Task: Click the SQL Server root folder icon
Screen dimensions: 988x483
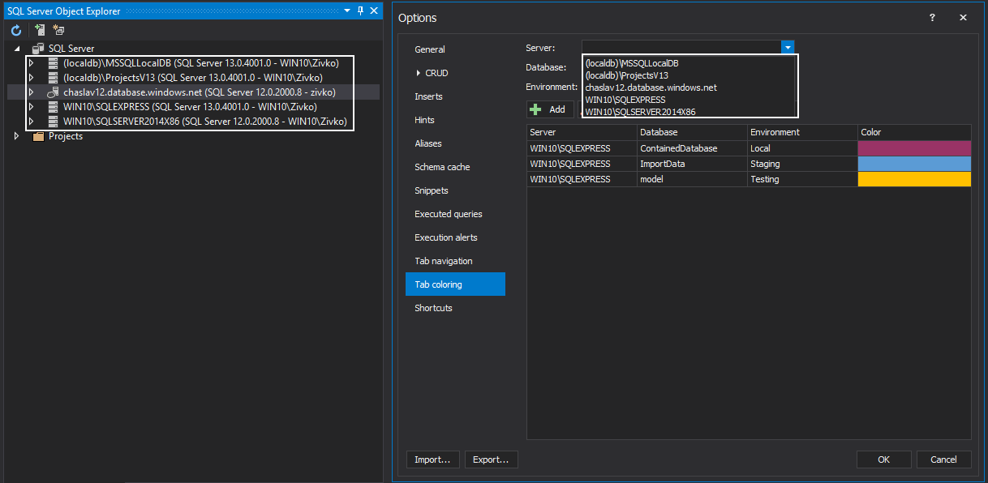Action: point(37,47)
